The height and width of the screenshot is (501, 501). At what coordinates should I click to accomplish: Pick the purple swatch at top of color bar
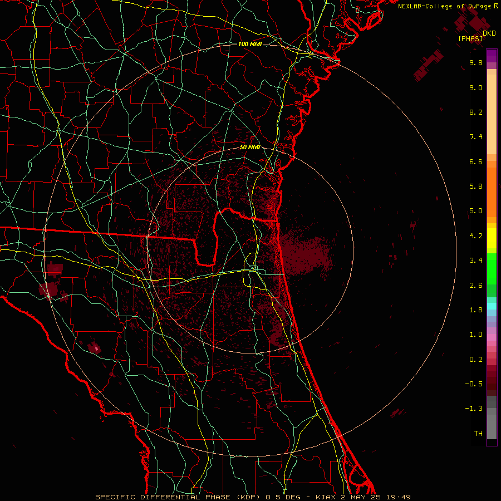click(x=492, y=56)
